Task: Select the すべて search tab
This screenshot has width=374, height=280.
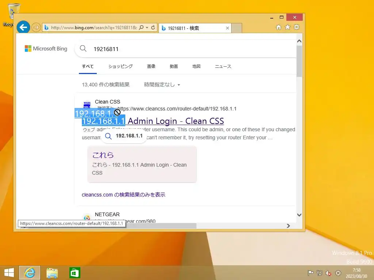Action: (x=88, y=66)
